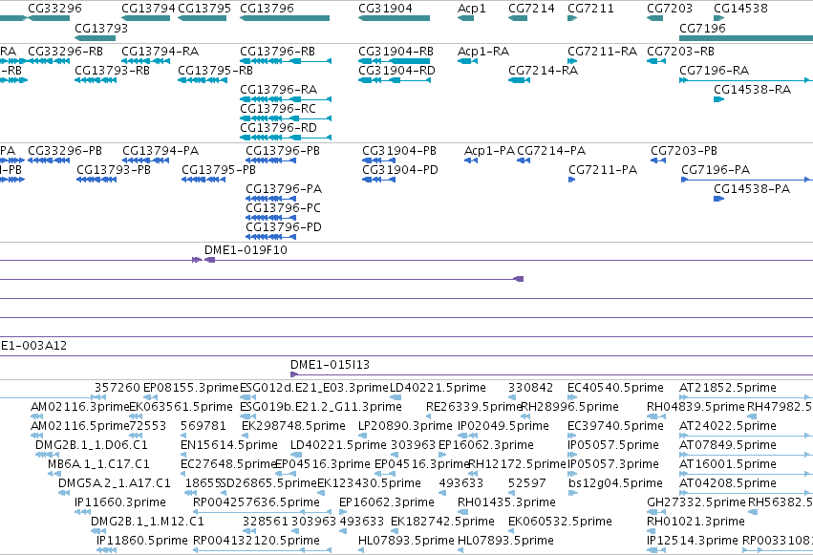Select transcript CG13793-RB
This screenshot has height=555, width=813.
[96, 80]
